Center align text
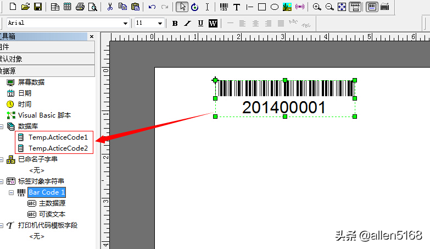The height and width of the screenshot is (249, 430). pos(255,23)
